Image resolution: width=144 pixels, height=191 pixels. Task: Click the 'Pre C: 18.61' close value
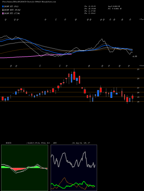pyautogui.click(x=90, y=13)
